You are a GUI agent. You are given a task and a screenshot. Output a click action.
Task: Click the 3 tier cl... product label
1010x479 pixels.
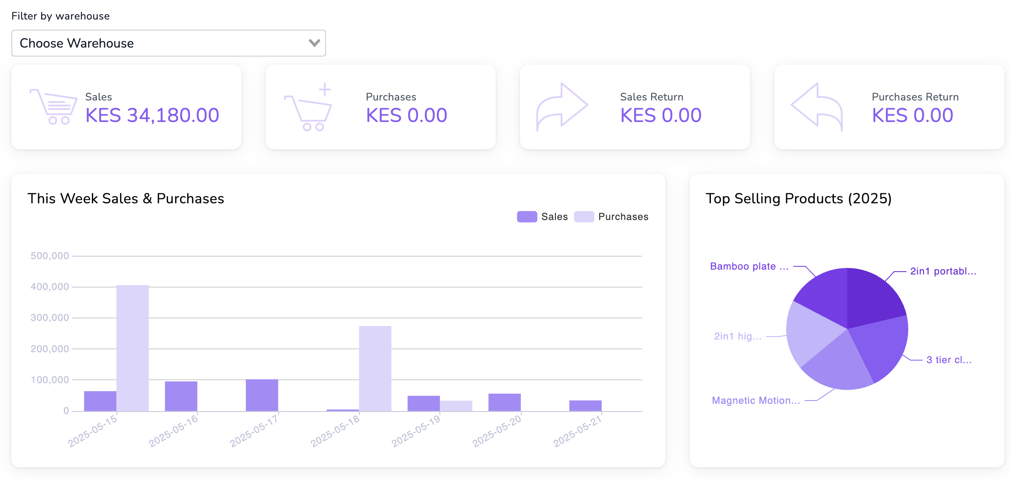pyautogui.click(x=948, y=360)
